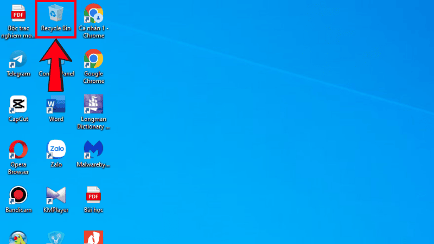
Task: Click the Longman Dictionary shortcut
Action: (x=93, y=104)
